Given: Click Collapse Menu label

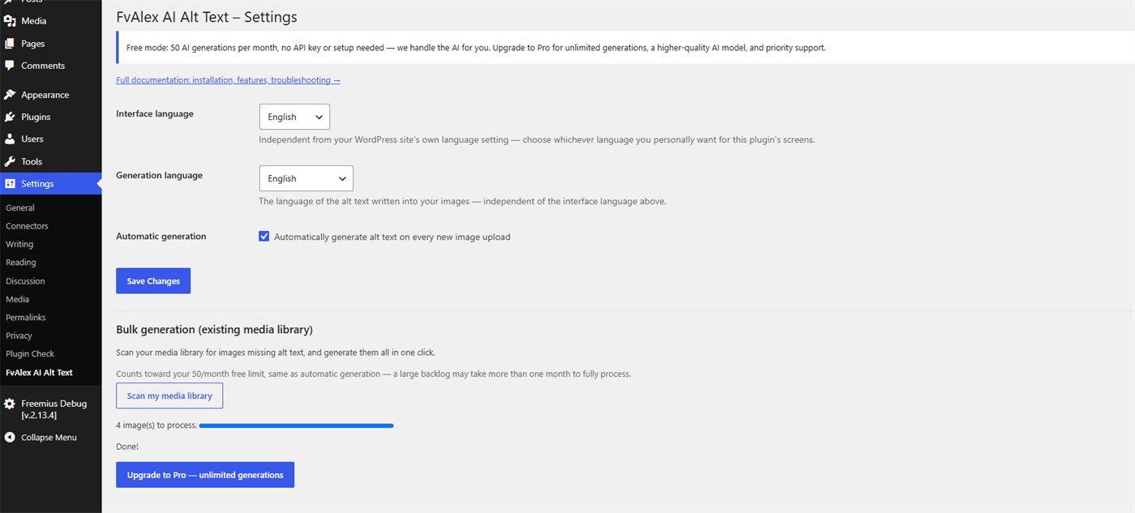Looking at the screenshot, I should 49,438.
